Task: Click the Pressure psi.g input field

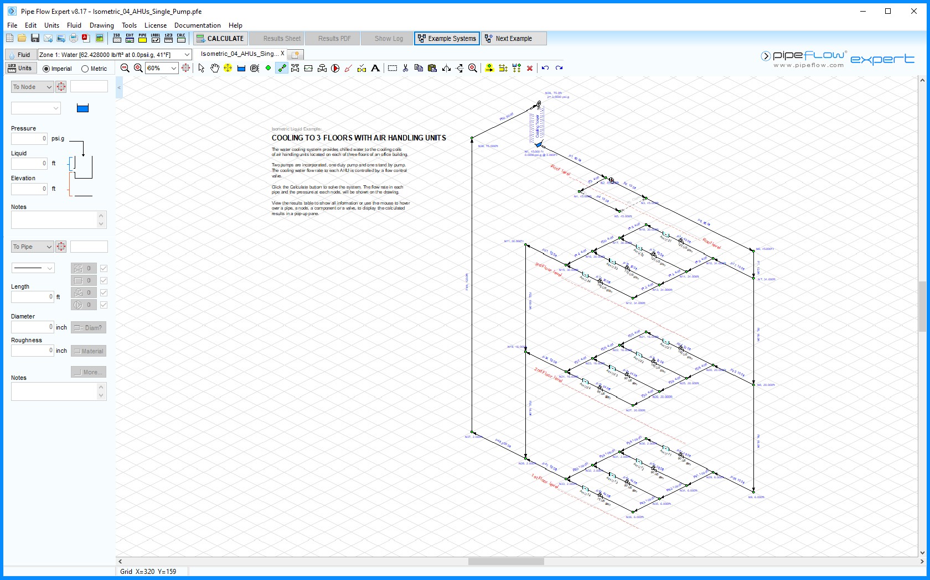Action: (x=29, y=138)
